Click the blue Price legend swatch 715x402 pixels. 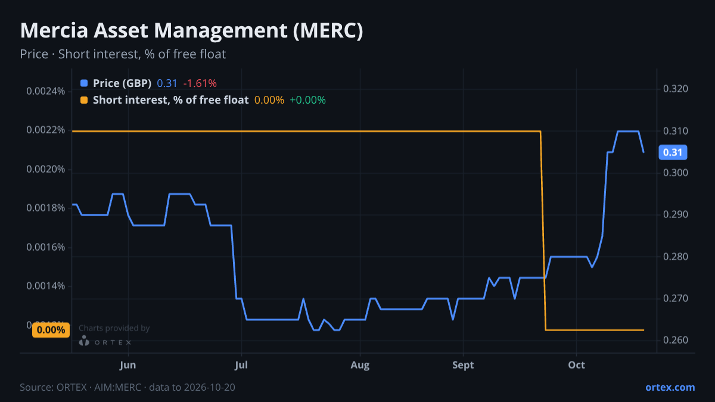click(x=83, y=83)
